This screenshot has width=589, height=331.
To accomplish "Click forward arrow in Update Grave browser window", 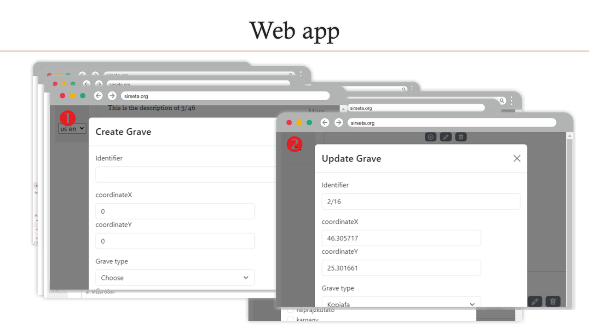I will tap(339, 123).
